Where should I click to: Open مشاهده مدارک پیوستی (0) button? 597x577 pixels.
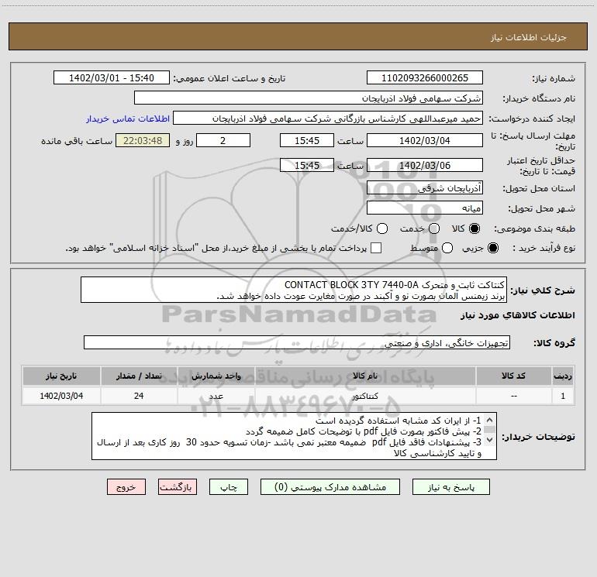pos(330,487)
